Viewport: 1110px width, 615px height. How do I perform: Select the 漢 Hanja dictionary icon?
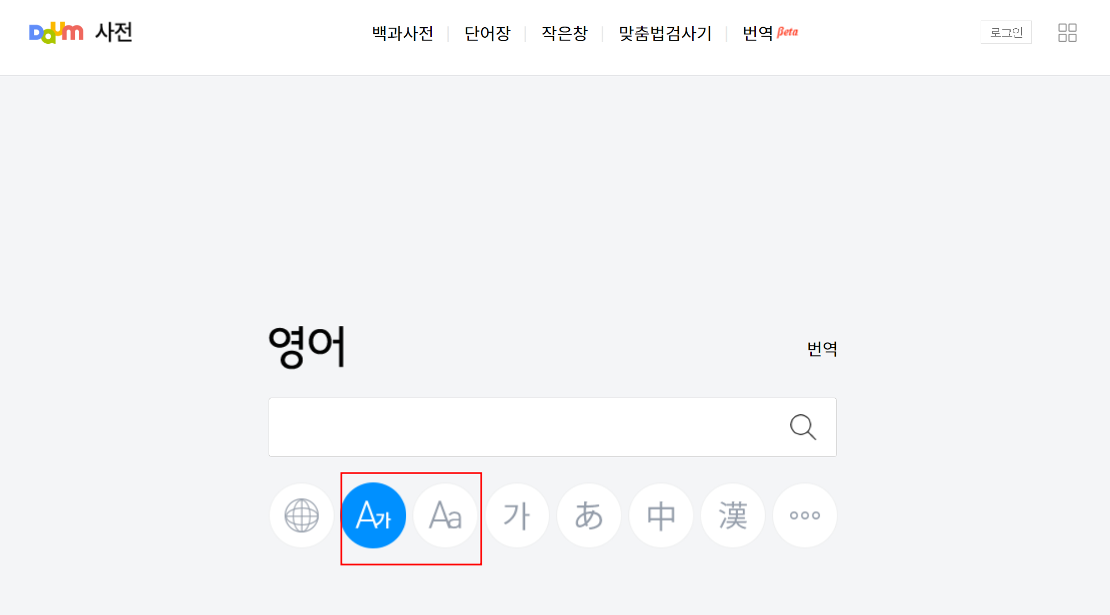point(733,515)
